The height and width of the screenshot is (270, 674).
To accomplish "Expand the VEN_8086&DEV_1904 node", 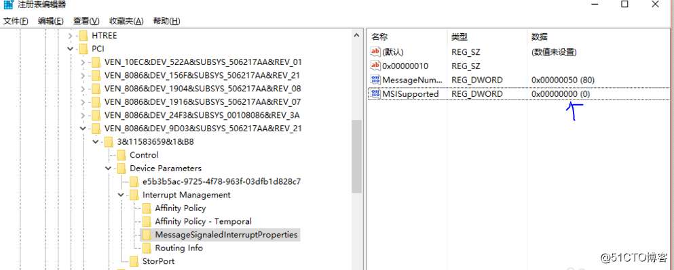I will (x=83, y=89).
